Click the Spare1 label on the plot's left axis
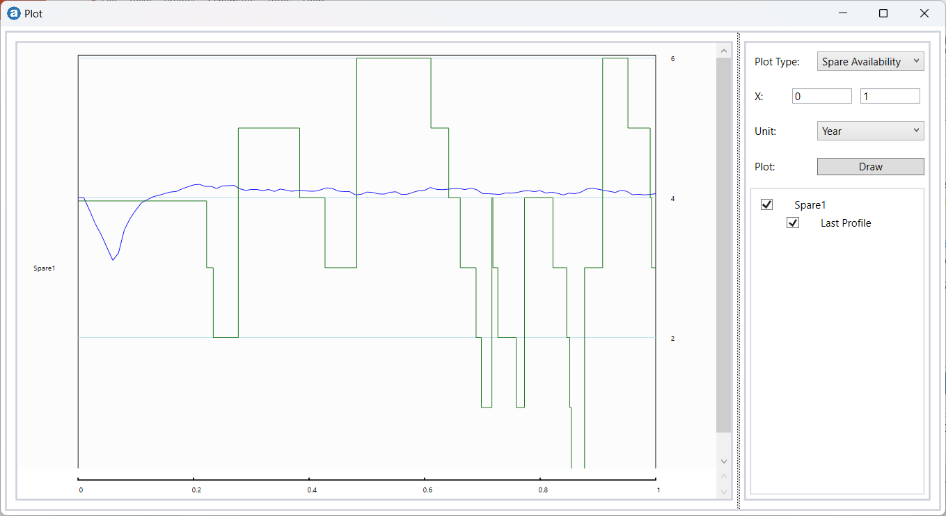Screen dimensions: 946x516 pyautogui.click(x=44, y=268)
